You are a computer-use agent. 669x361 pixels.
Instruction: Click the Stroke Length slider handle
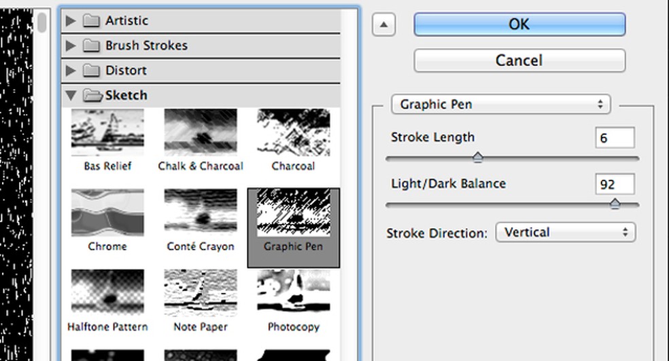click(478, 157)
